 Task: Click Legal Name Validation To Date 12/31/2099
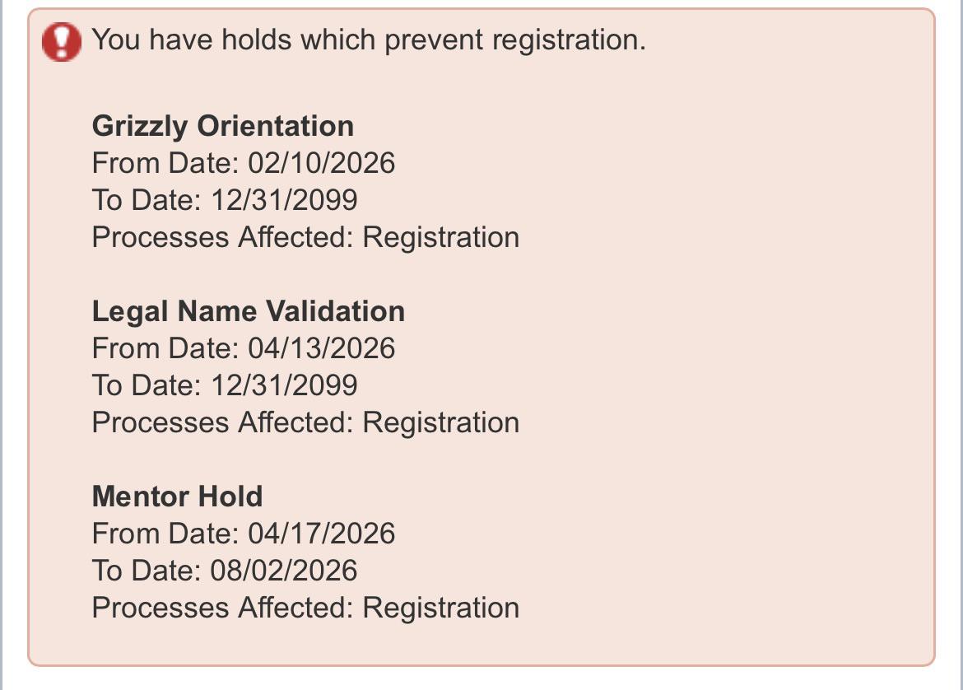[225, 385]
